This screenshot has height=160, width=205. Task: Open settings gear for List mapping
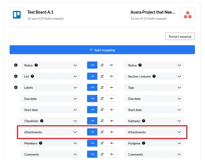point(16,76)
